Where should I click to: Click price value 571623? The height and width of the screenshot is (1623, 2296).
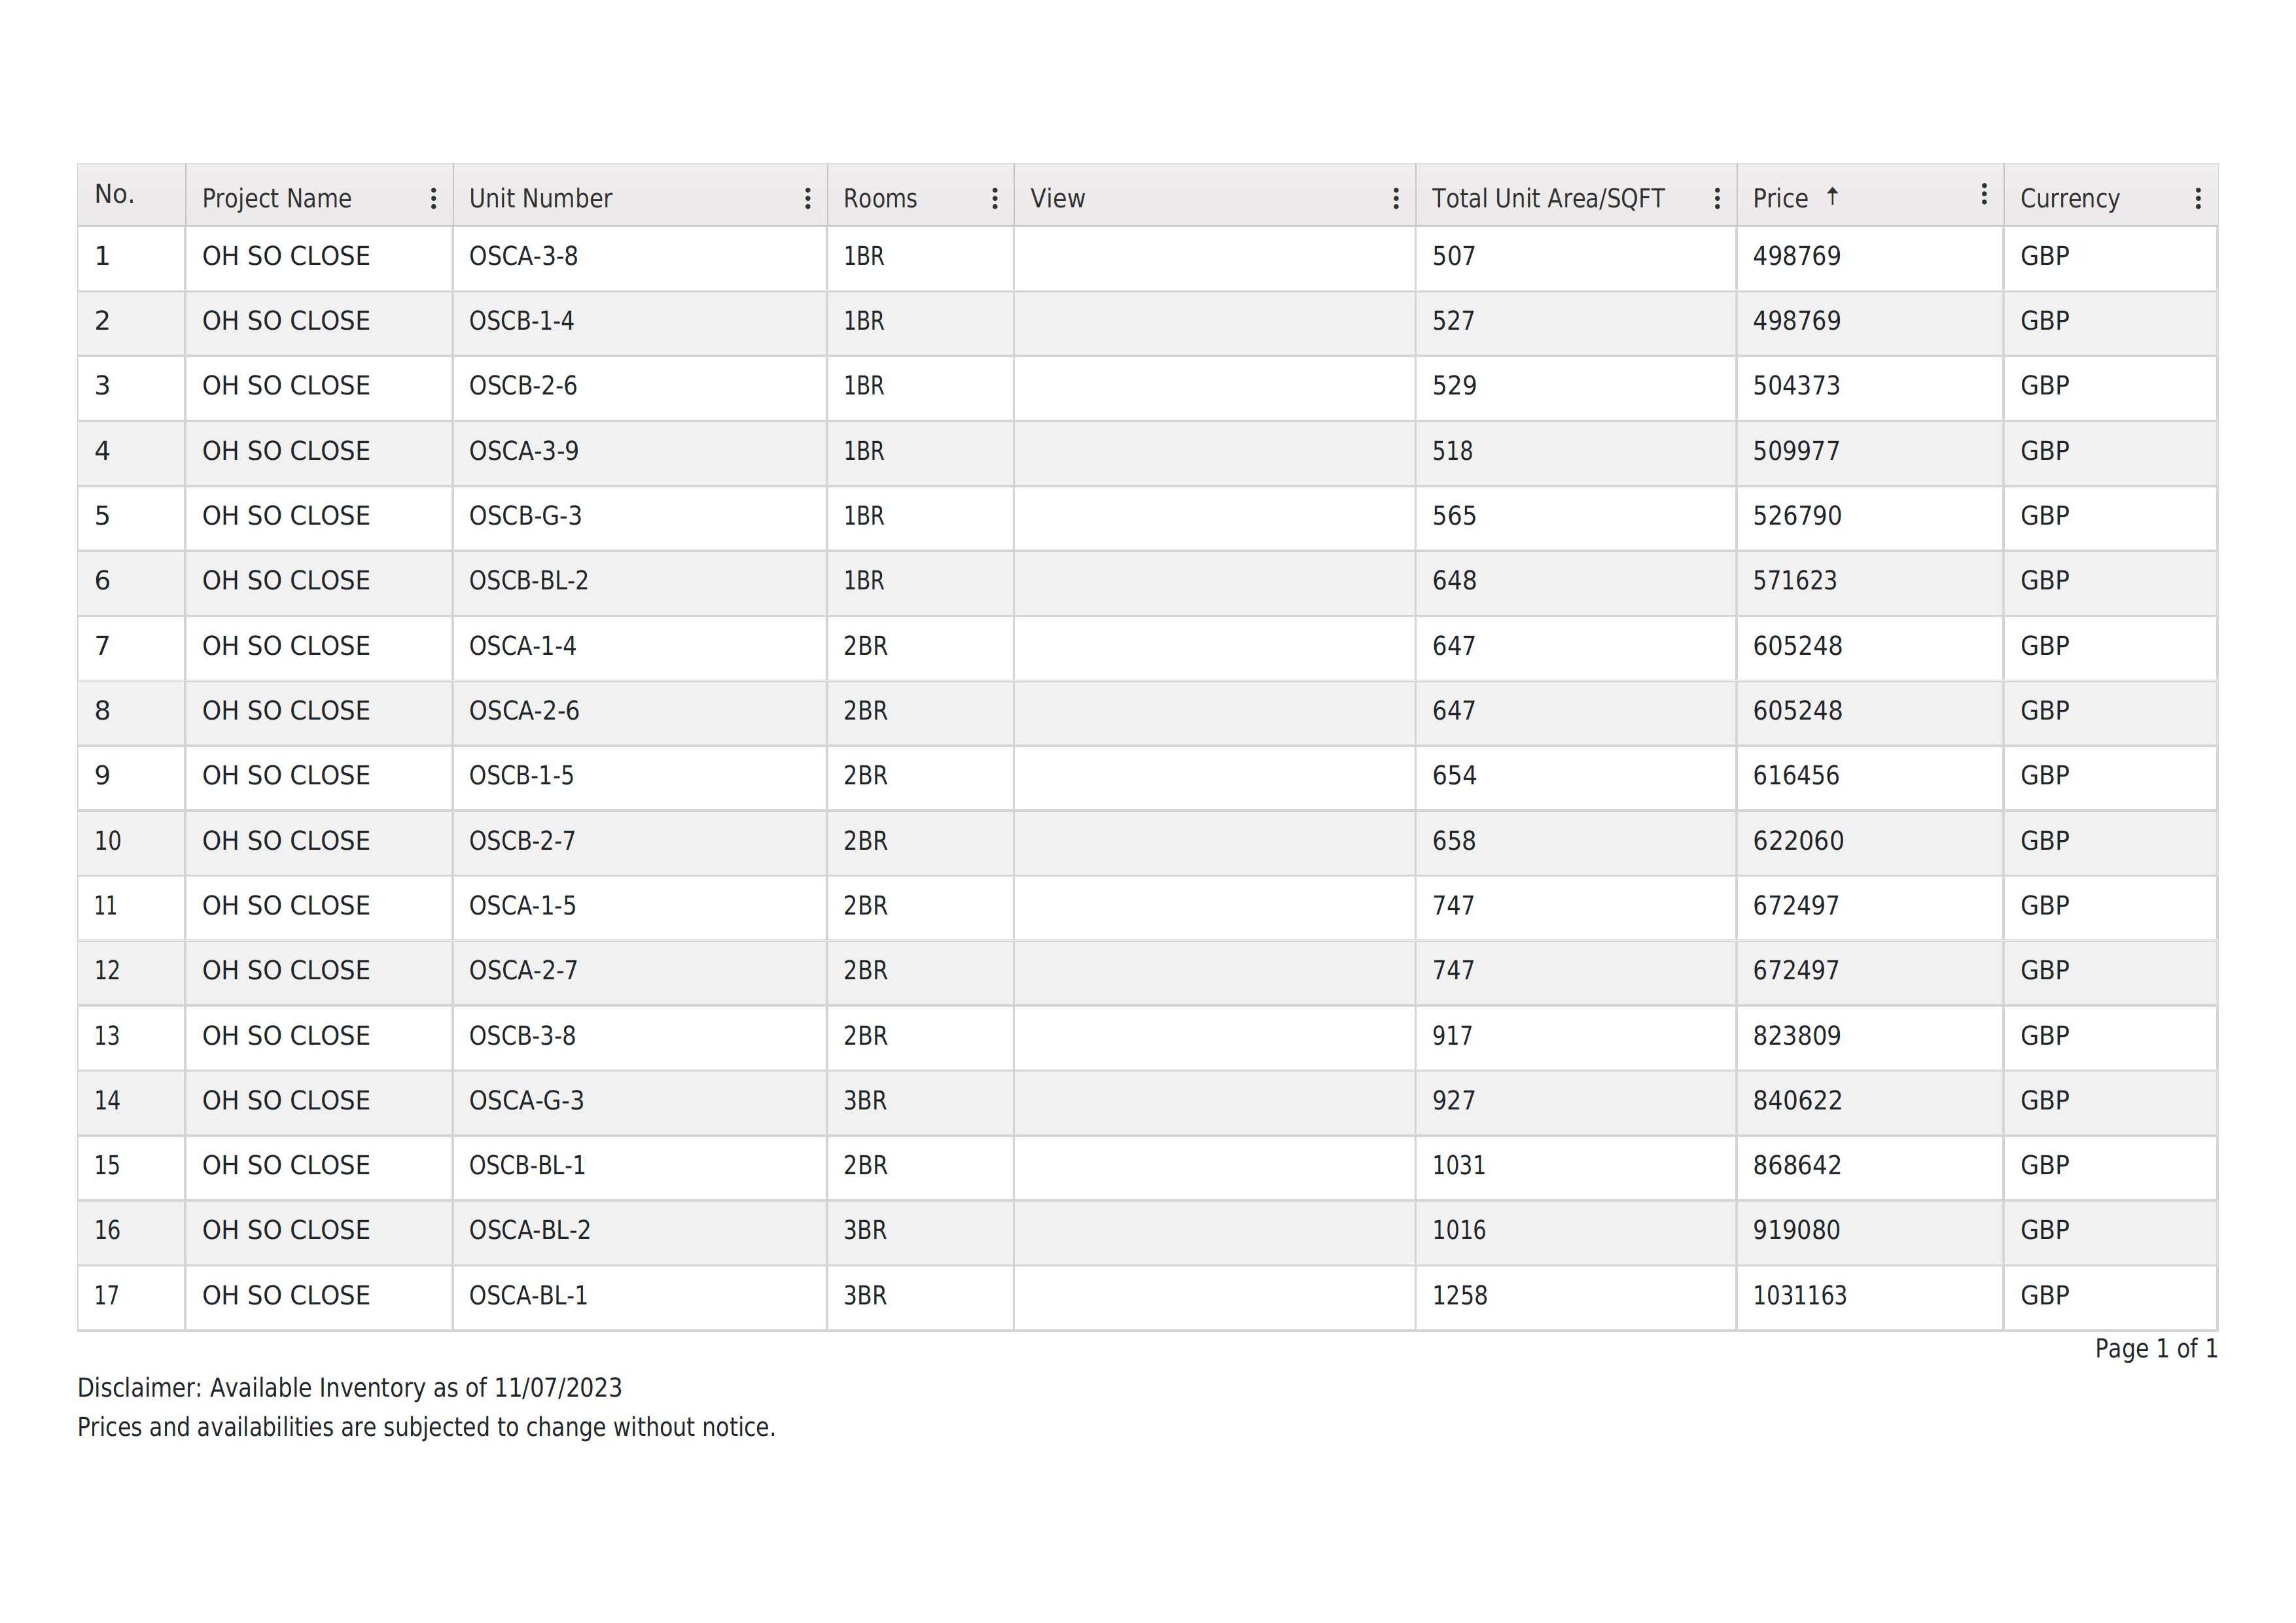1795,581
